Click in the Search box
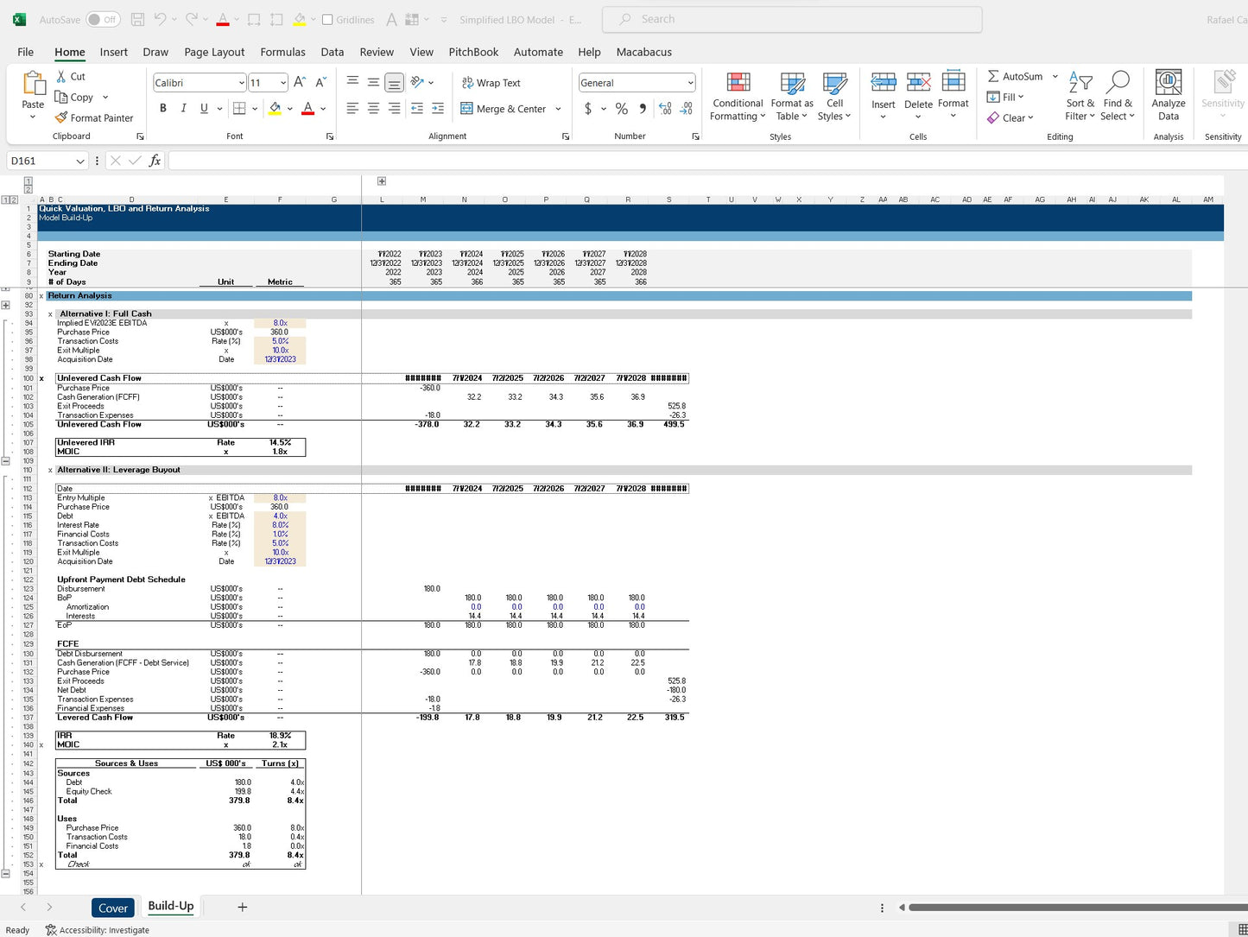 click(791, 19)
